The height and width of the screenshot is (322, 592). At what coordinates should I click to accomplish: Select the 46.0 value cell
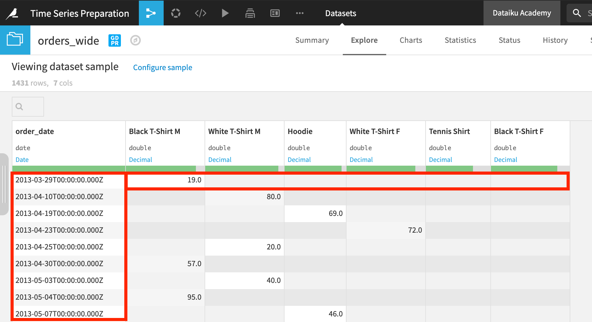click(315, 314)
